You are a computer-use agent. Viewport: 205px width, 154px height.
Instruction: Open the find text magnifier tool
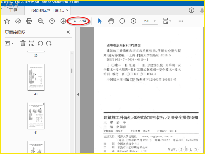41,21
